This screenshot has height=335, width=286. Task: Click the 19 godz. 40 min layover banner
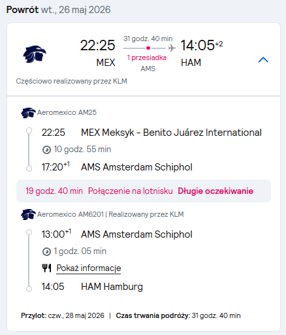click(x=144, y=191)
